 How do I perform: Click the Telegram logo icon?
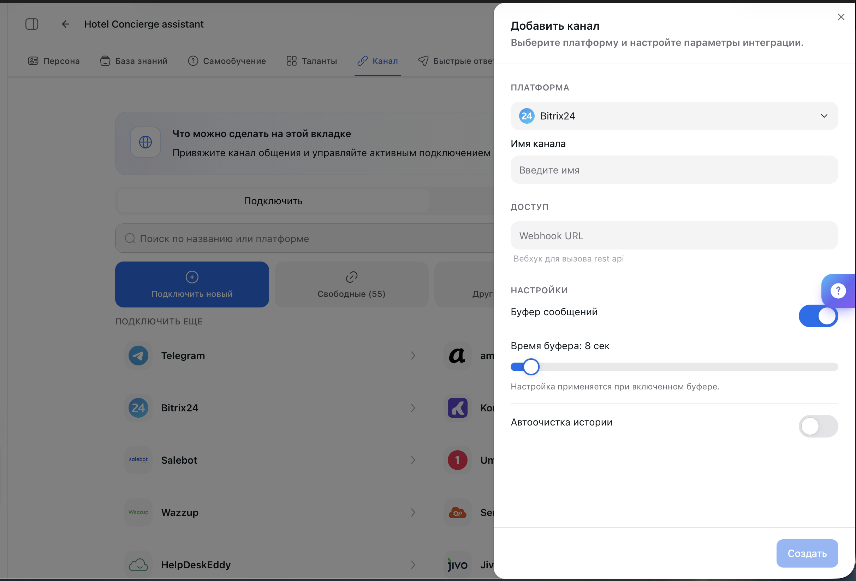(x=138, y=356)
